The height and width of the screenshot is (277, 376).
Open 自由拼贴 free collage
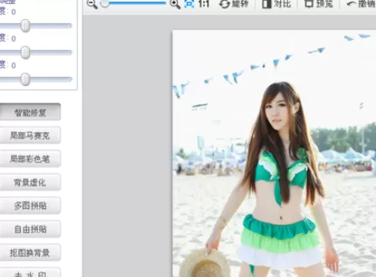pyautogui.click(x=30, y=229)
